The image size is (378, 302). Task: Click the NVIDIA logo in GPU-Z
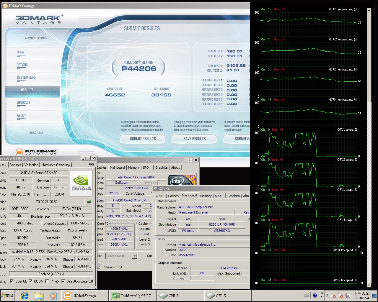click(81, 183)
